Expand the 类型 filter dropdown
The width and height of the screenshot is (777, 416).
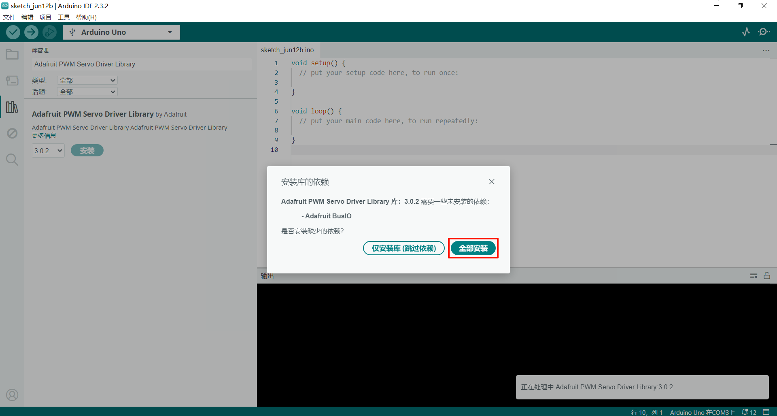(87, 81)
